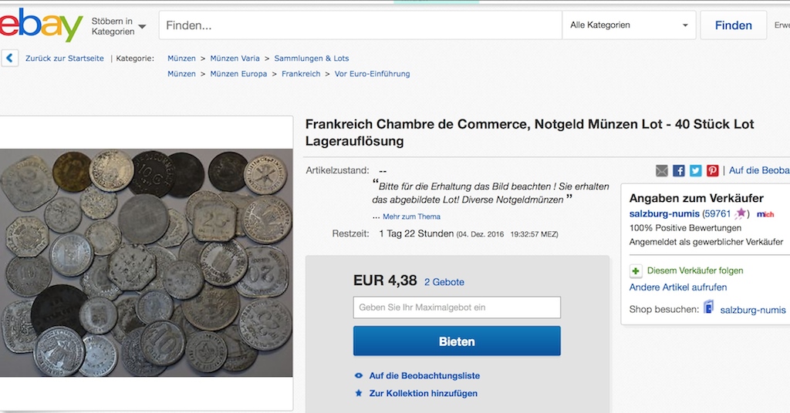790x413 pixels.
Task: Click the 'Finden' search button
Action: [733, 25]
